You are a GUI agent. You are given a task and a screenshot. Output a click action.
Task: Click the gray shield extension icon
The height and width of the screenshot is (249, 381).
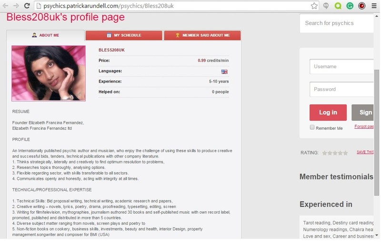pyautogui.click(x=326, y=6)
